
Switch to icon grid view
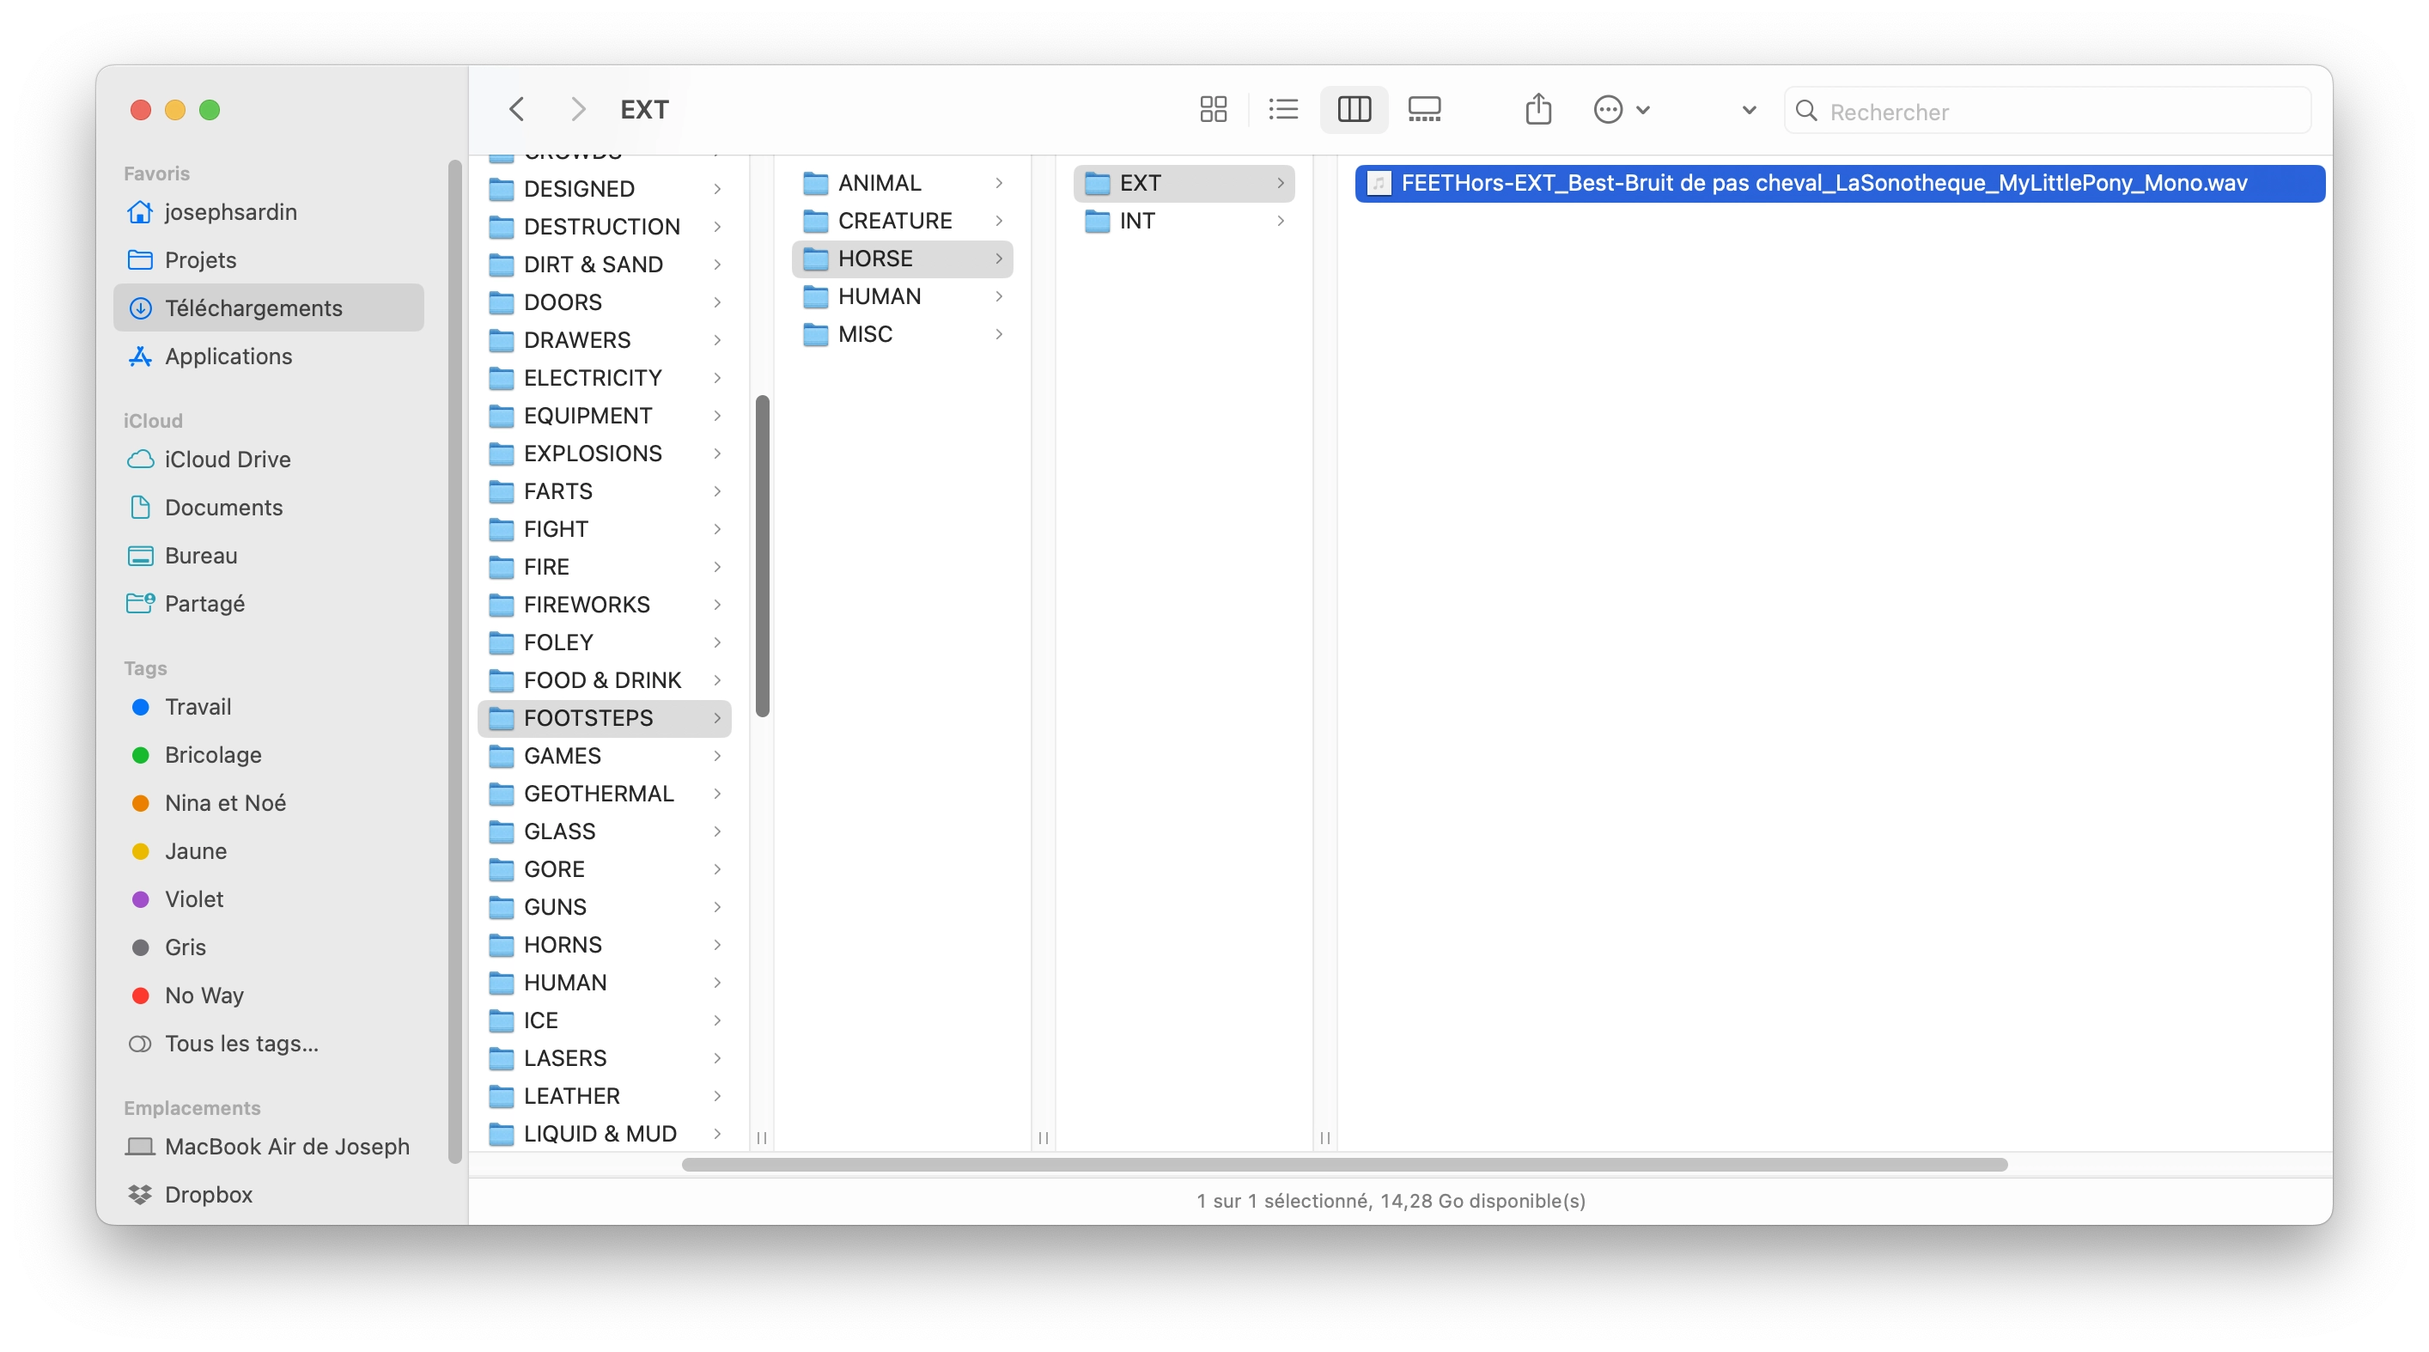point(1213,109)
